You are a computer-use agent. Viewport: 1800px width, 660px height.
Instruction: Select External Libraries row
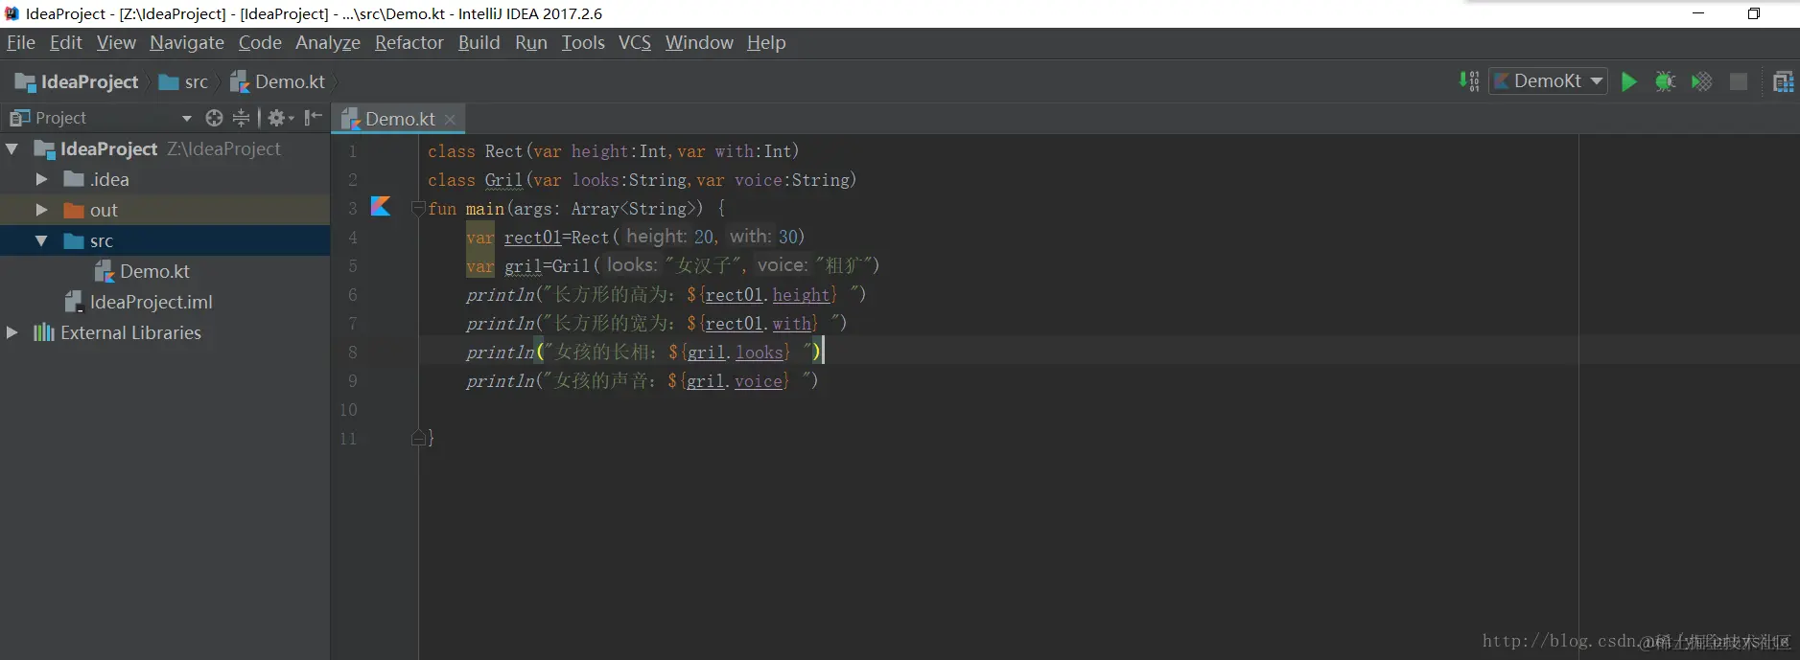(x=165, y=332)
